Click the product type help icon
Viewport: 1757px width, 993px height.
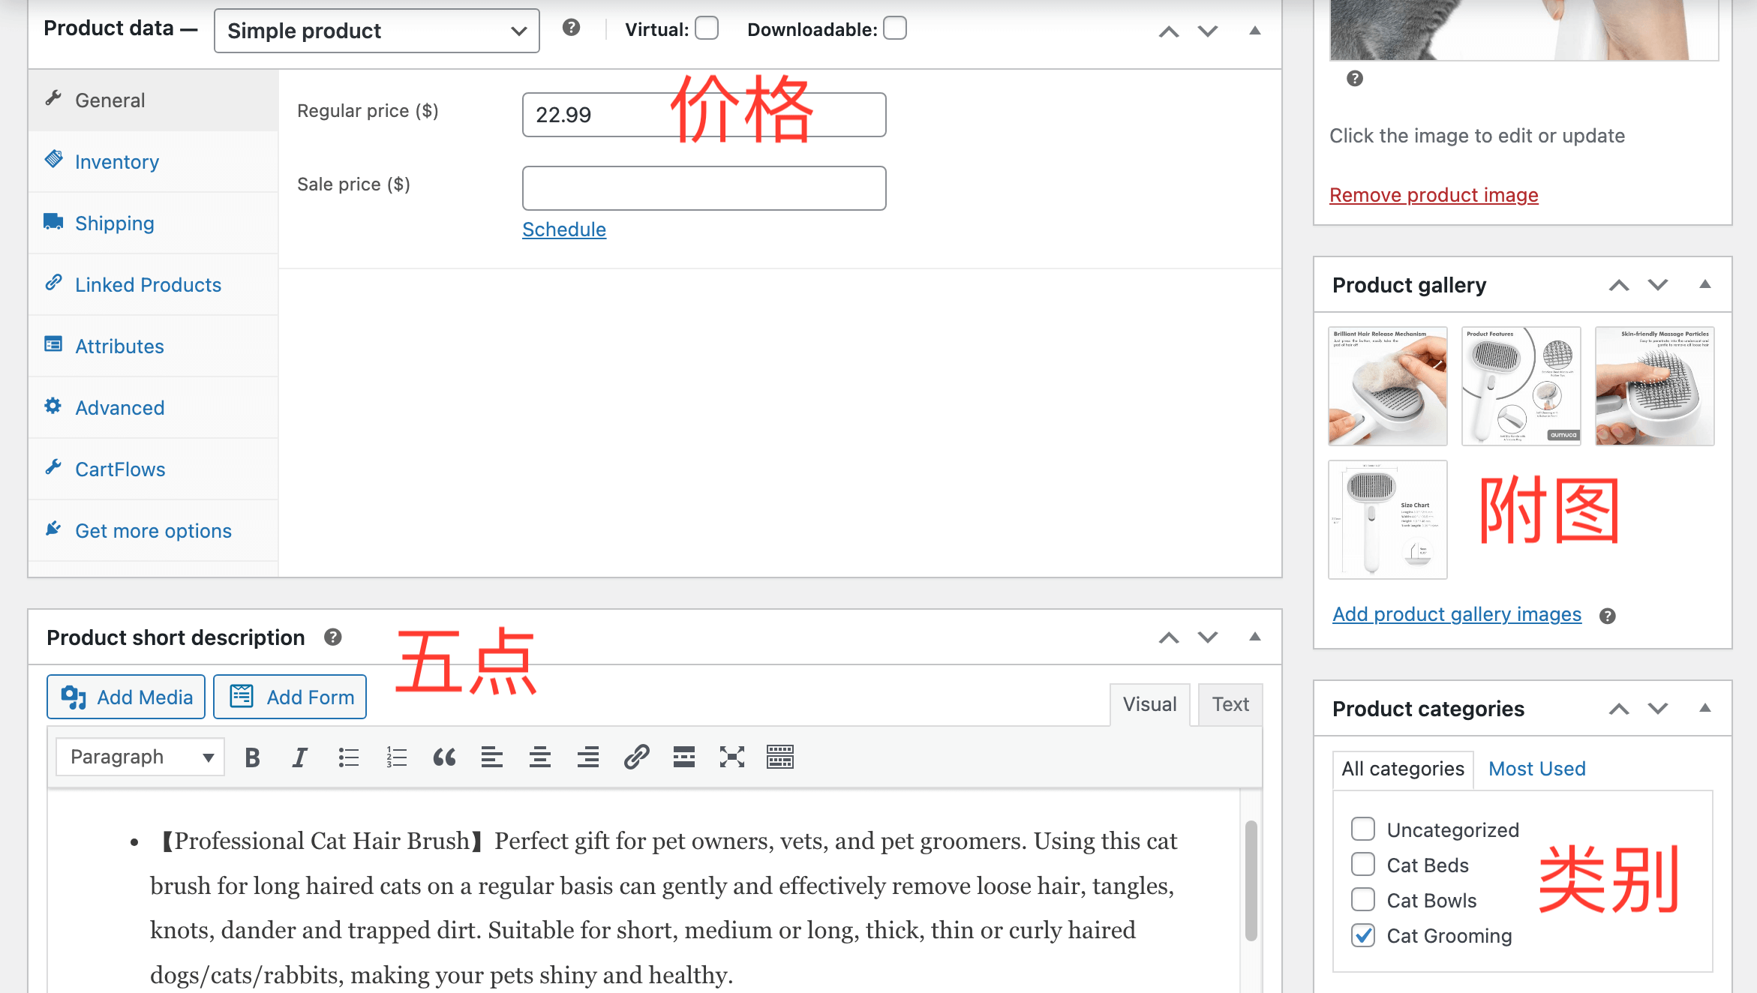[x=571, y=28]
